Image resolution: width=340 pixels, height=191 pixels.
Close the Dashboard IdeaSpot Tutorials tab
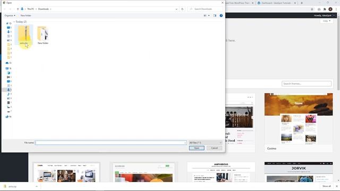(295, 3)
